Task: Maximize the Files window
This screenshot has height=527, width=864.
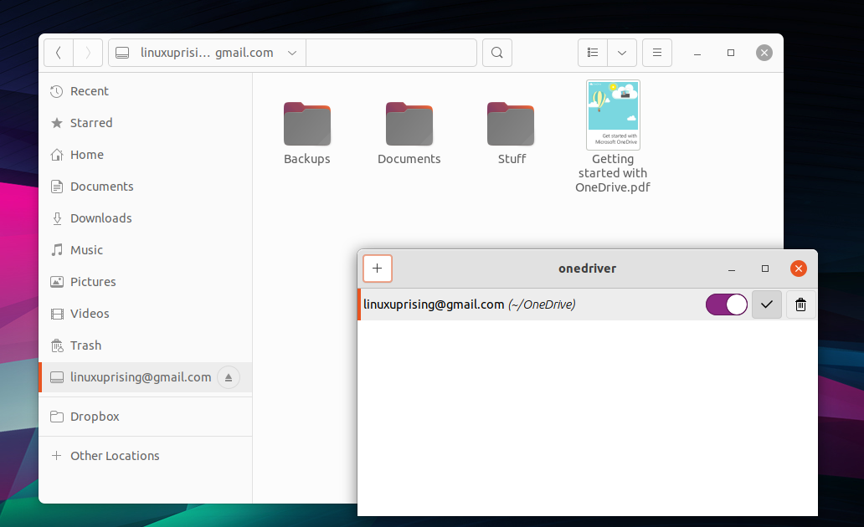Action: coord(731,53)
